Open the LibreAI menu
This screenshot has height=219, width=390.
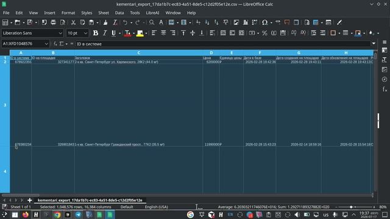(x=152, y=13)
